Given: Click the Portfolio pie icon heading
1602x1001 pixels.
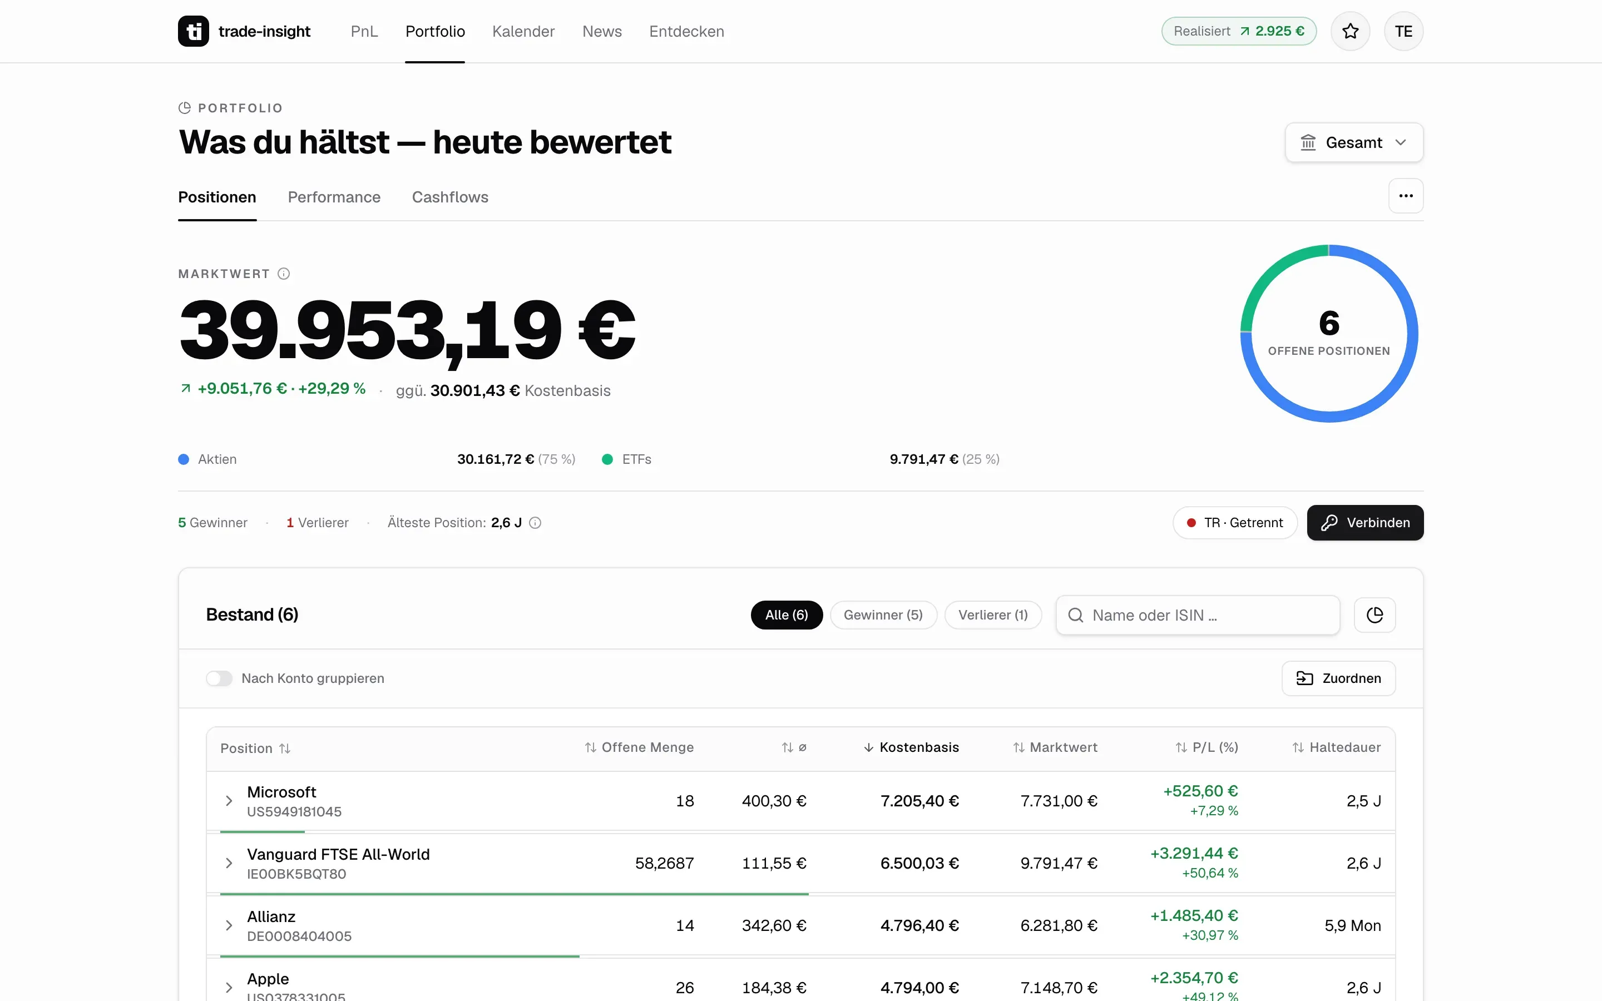Looking at the screenshot, I should pyautogui.click(x=185, y=108).
